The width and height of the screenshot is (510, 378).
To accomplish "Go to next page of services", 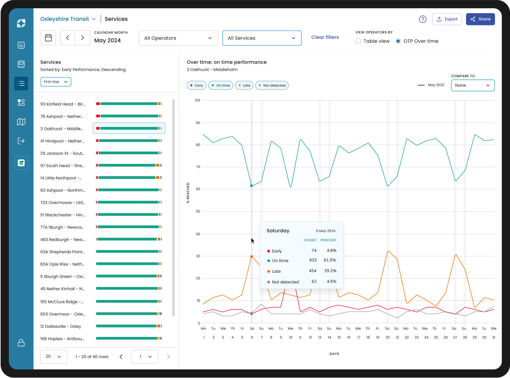I will pyautogui.click(x=168, y=357).
